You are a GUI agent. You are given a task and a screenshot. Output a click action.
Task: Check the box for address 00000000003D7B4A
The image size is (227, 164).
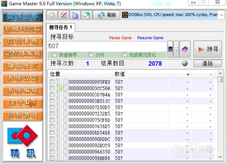(52, 94)
